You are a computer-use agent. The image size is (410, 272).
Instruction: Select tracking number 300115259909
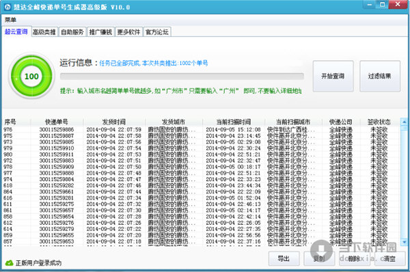(x=57, y=167)
